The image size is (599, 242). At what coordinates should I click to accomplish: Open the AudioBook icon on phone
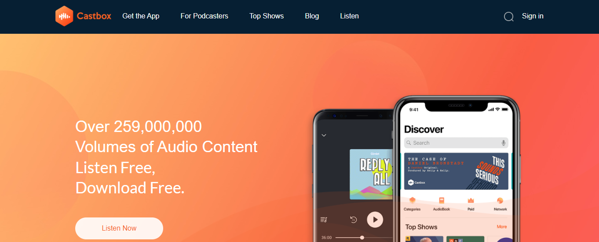(x=442, y=200)
